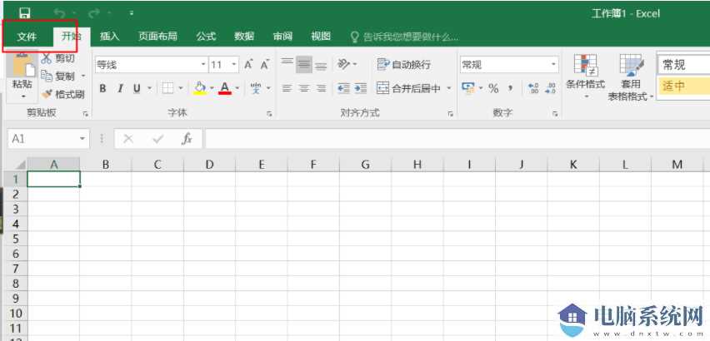Click the 合并后居中 merge and center button
Screen dimensions: 710x341
408,88
